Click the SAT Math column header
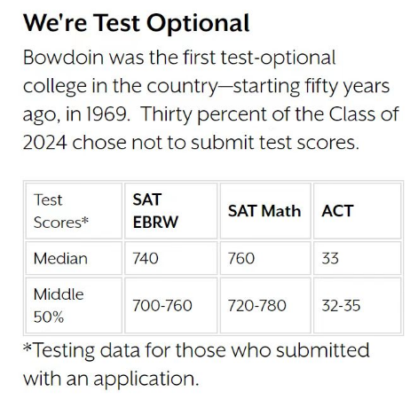The height and width of the screenshot is (407, 418). click(x=265, y=211)
